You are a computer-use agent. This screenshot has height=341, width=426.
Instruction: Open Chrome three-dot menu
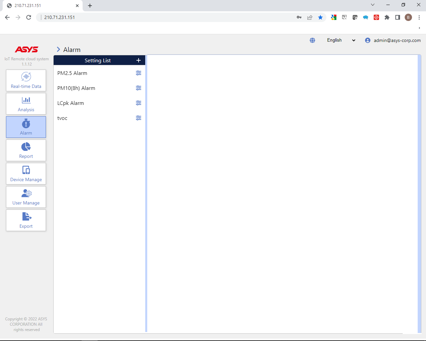[419, 17]
